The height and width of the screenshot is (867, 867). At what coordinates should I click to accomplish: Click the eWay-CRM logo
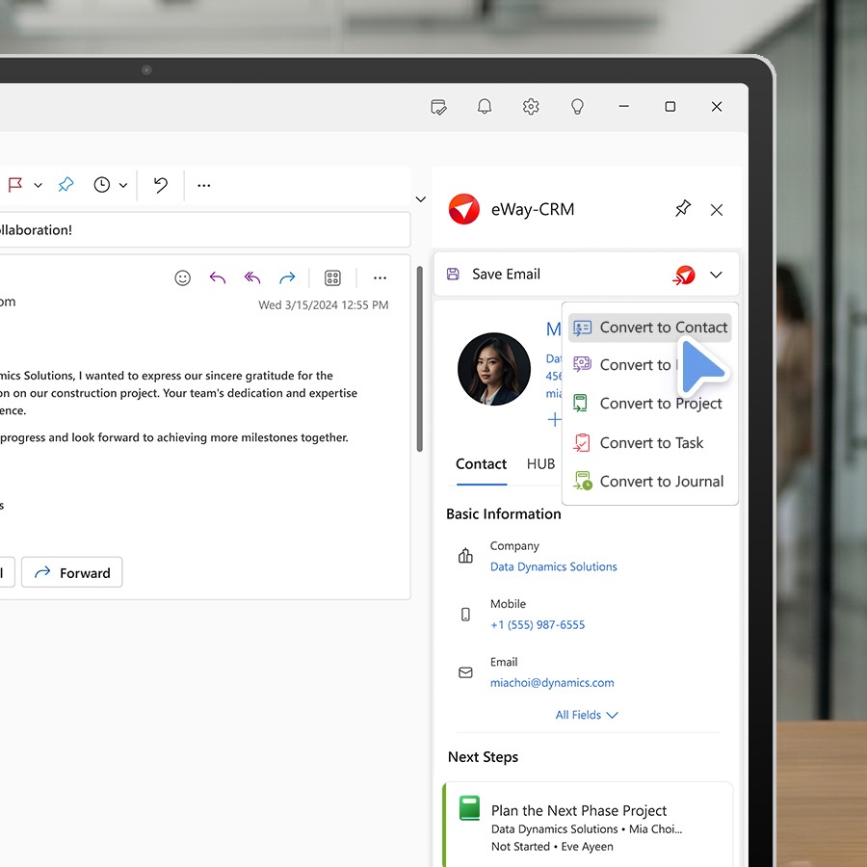point(464,209)
